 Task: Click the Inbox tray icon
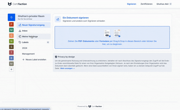tap(20, 31)
